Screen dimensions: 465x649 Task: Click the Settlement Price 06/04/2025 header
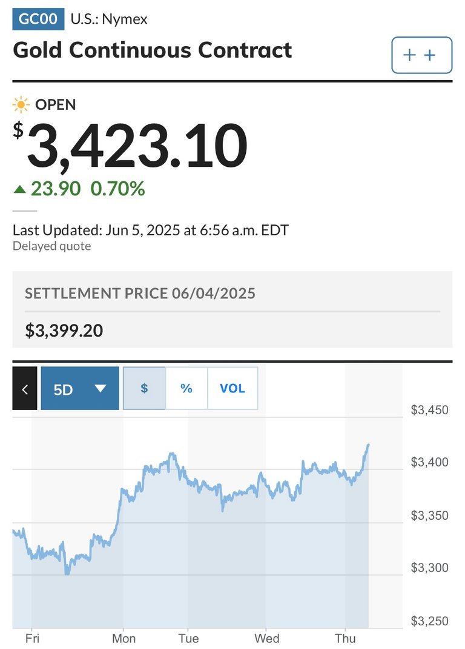coord(140,294)
